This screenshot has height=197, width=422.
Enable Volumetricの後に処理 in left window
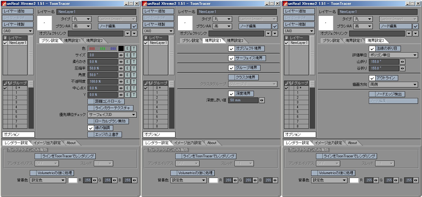coord(52,173)
